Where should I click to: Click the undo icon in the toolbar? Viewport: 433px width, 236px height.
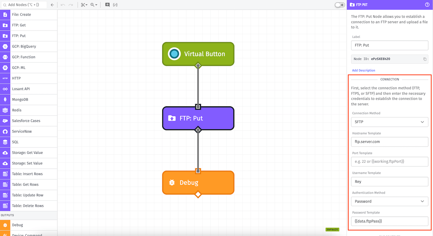pos(63,5)
